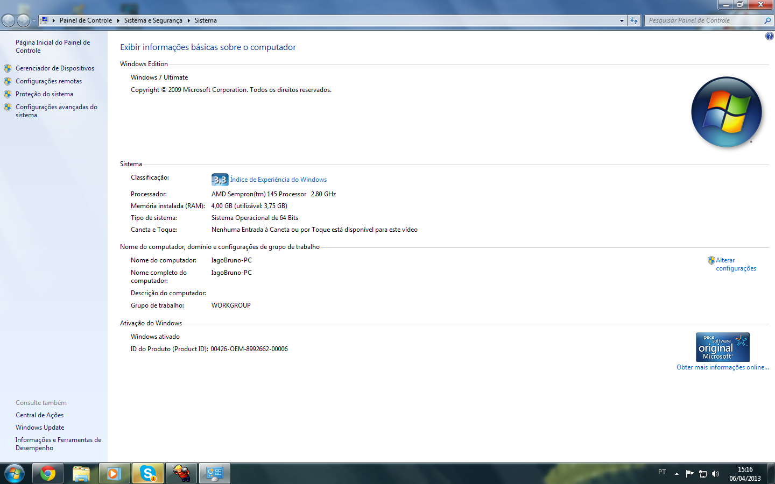Focus the 'Pesquisar Painel de Controle' search field
The width and height of the screenshot is (775, 484).
pyautogui.click(x=704, y=20)
